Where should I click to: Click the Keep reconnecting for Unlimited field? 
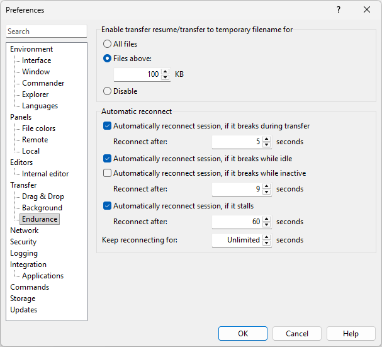pos(237,240)
